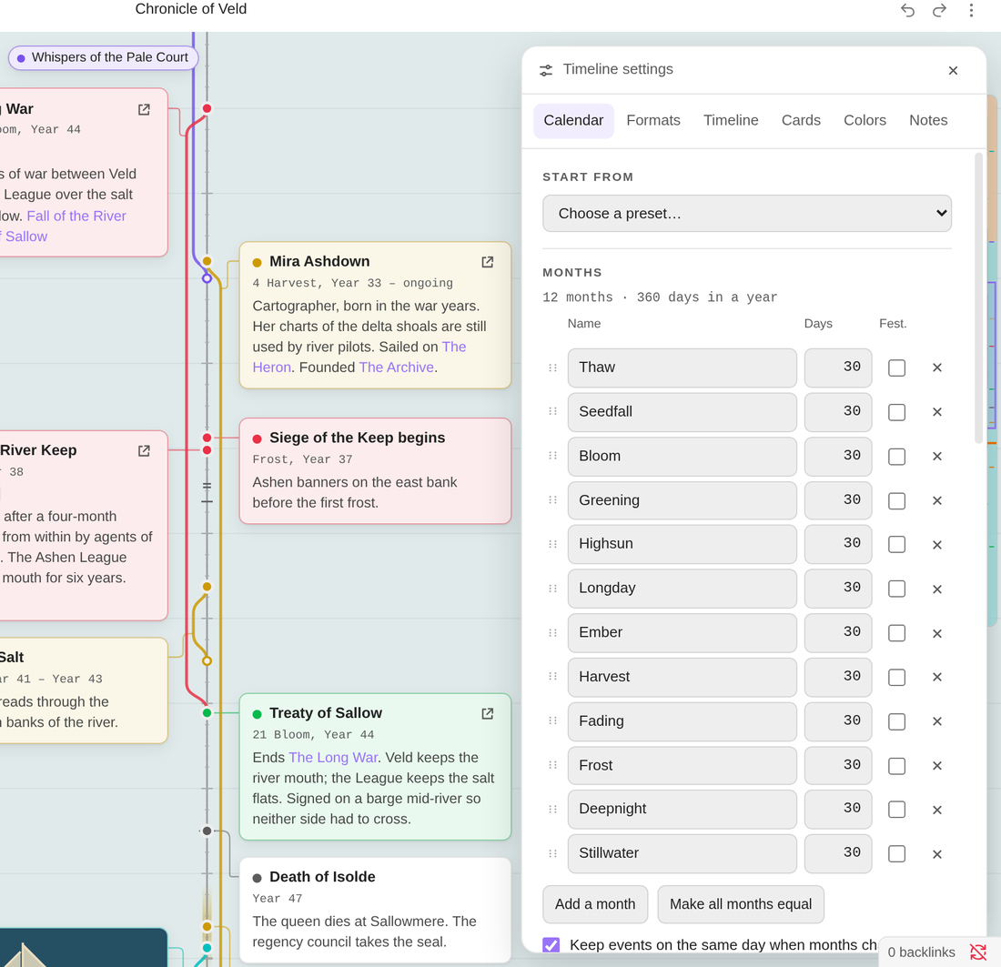Delete the Ember month row

coord(937,634)
